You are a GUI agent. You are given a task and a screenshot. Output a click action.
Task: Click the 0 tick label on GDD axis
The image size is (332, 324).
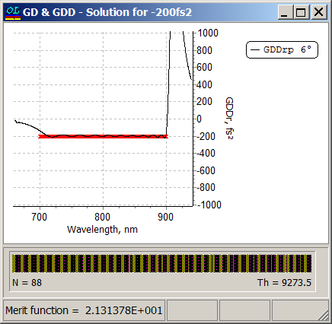coord(200,119)
